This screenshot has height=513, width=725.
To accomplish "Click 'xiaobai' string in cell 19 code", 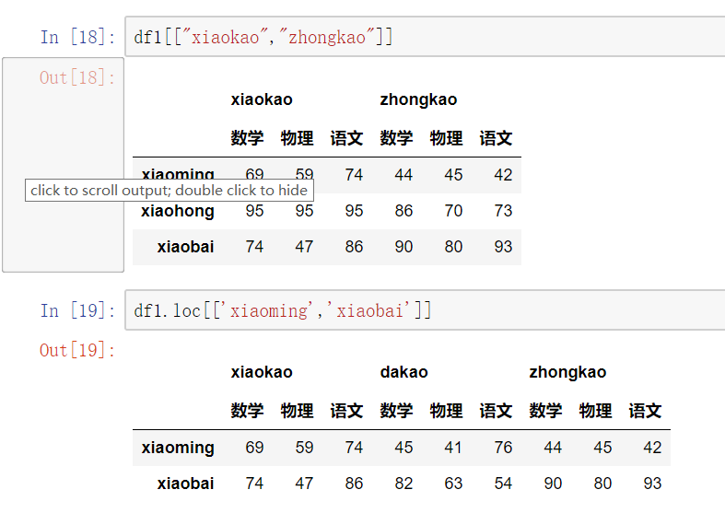I will (370, 310).
